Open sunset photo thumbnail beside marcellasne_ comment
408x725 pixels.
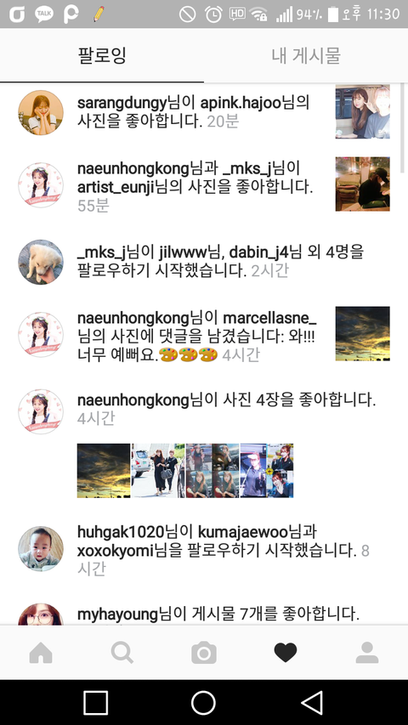click(363, 334)
